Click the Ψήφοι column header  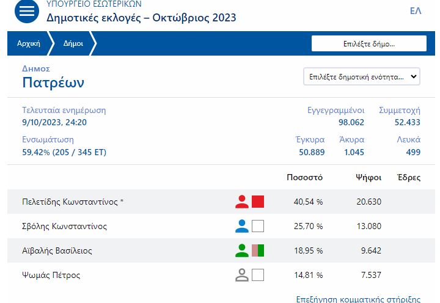[x=369, y=177]
